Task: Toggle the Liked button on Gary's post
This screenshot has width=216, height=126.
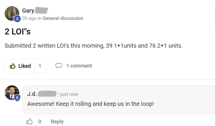Action: pos(20,66)
